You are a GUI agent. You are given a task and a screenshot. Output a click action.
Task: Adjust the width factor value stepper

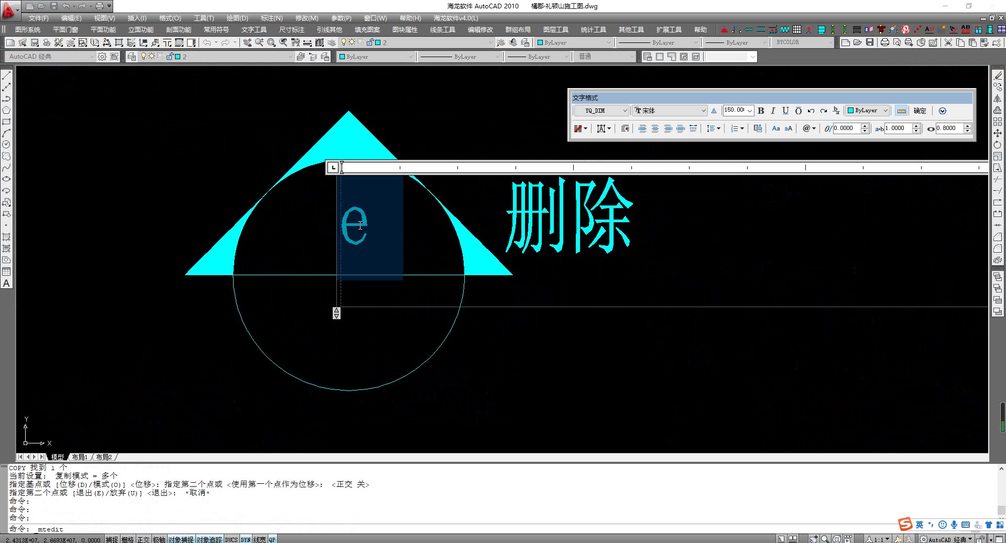(x=916, y=128)
